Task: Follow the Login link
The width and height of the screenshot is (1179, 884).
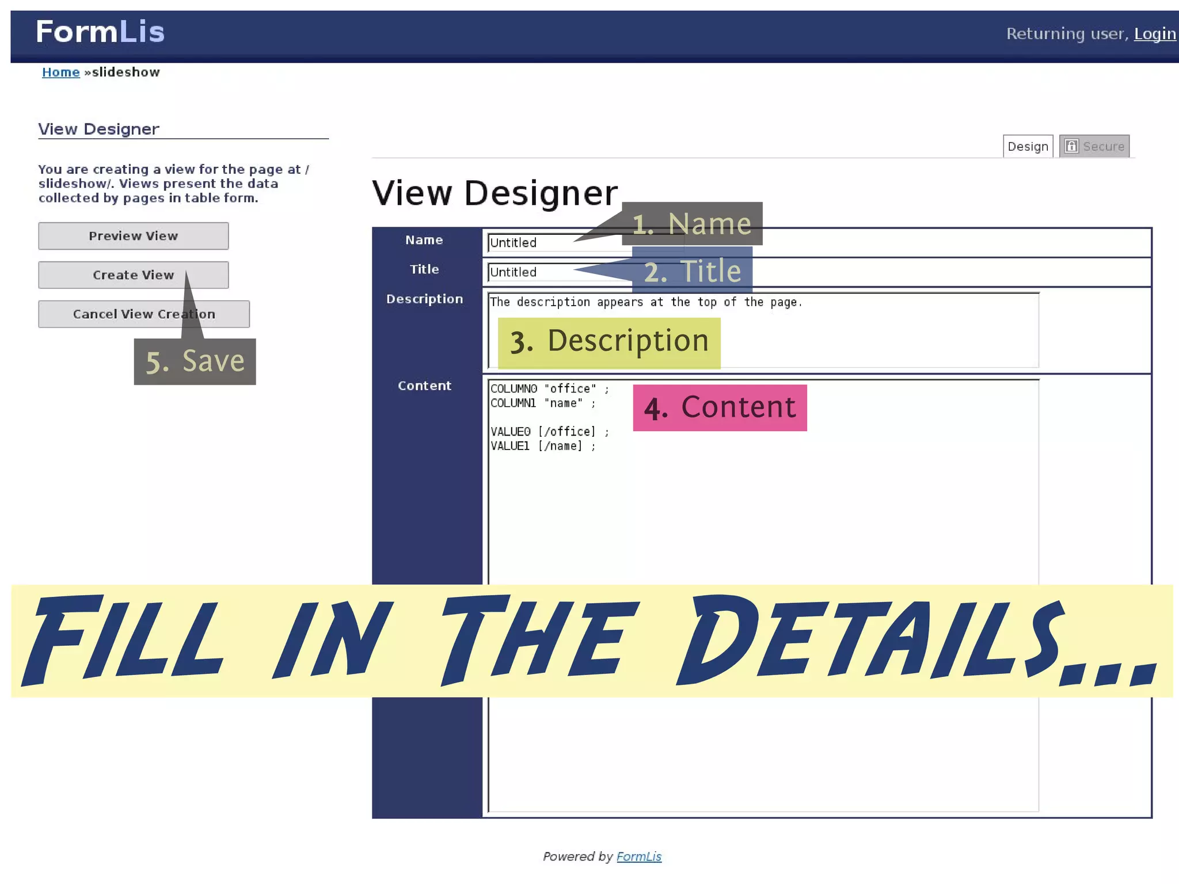Action: (x=1154, y=34)
